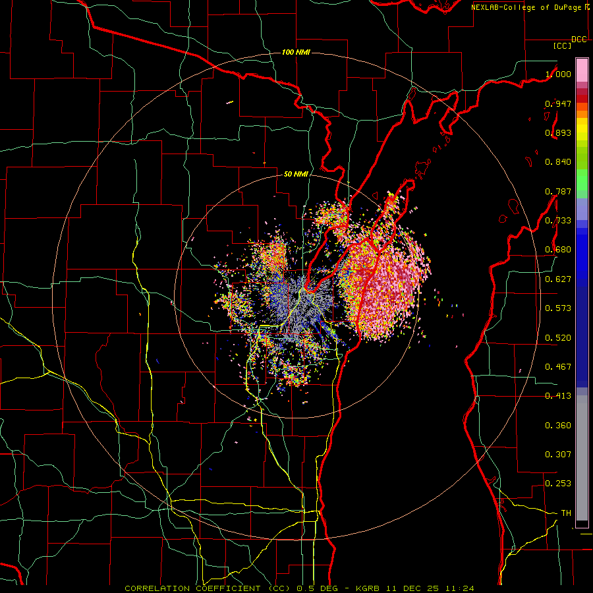Pick the red color bar segment near 0.947
This screenshot has width=593, height=593.
point(582,99)
